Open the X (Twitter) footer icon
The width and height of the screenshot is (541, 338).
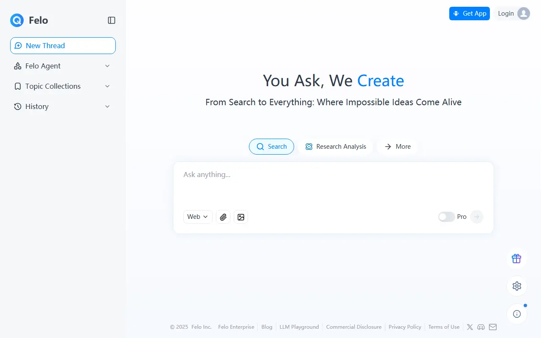coord(470,327)
